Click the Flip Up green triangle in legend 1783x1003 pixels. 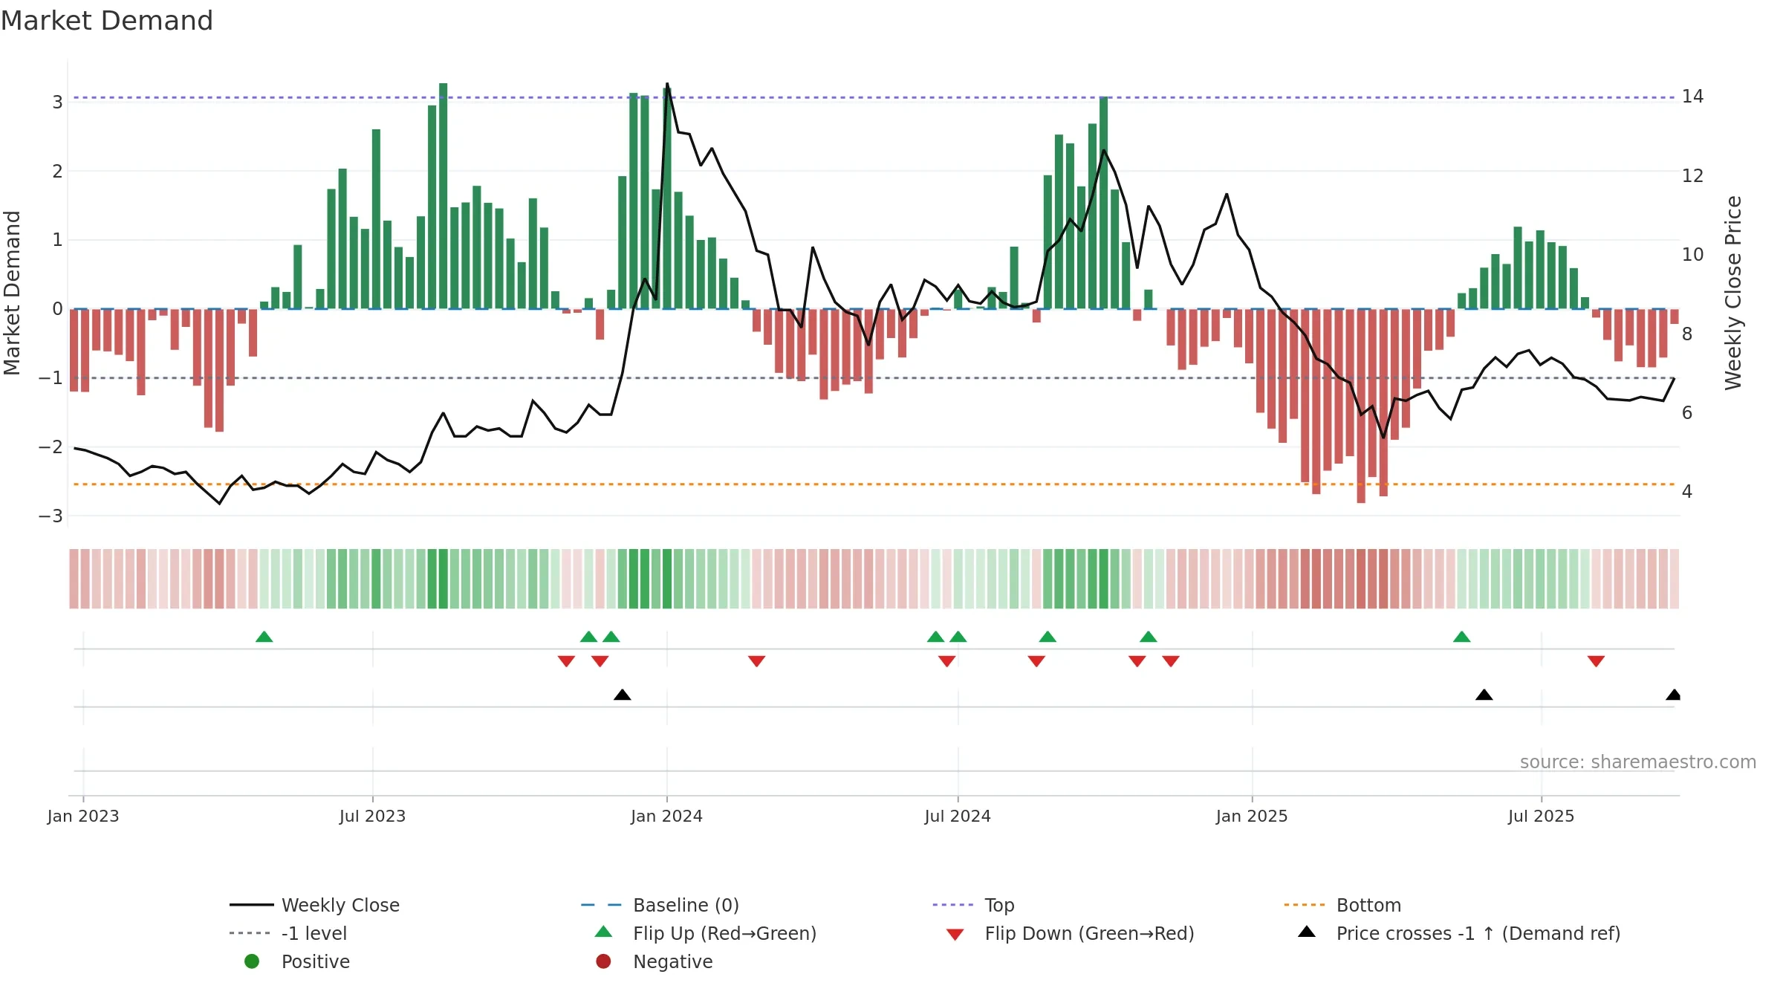(x=604, y=932)
